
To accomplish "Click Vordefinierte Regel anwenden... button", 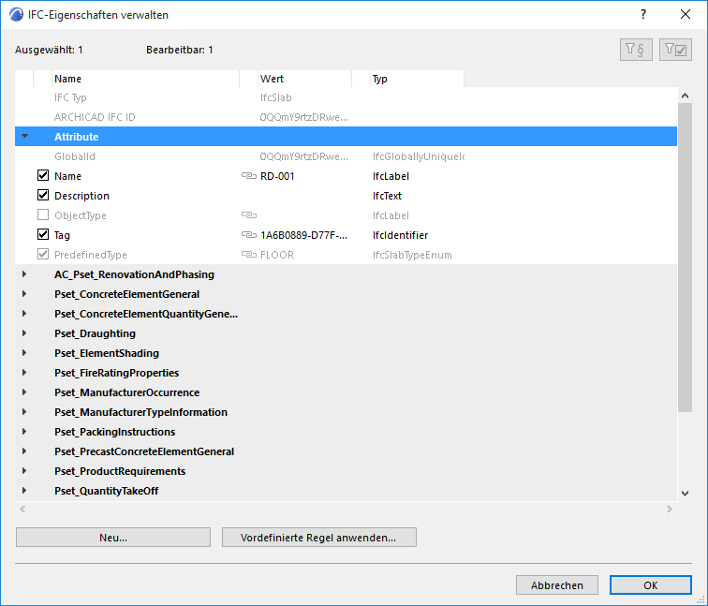I will point(318,538).
